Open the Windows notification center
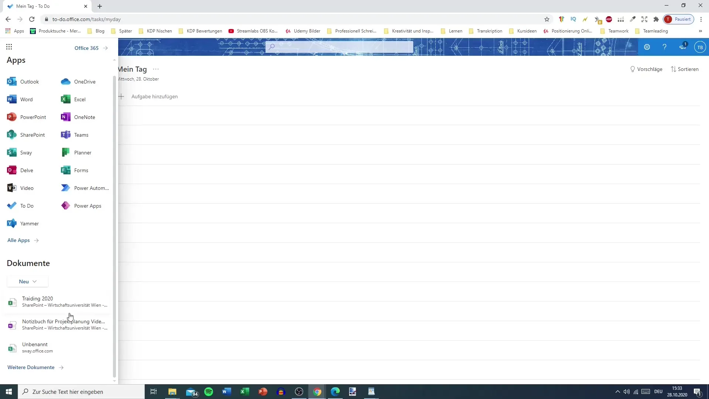 (697, 392)
